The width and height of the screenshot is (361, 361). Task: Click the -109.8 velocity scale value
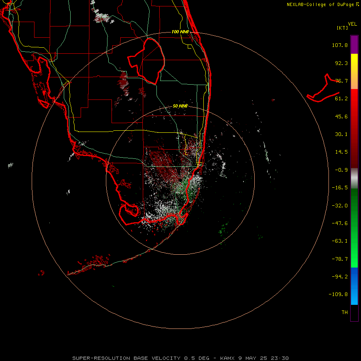click(x=338, y=294)
